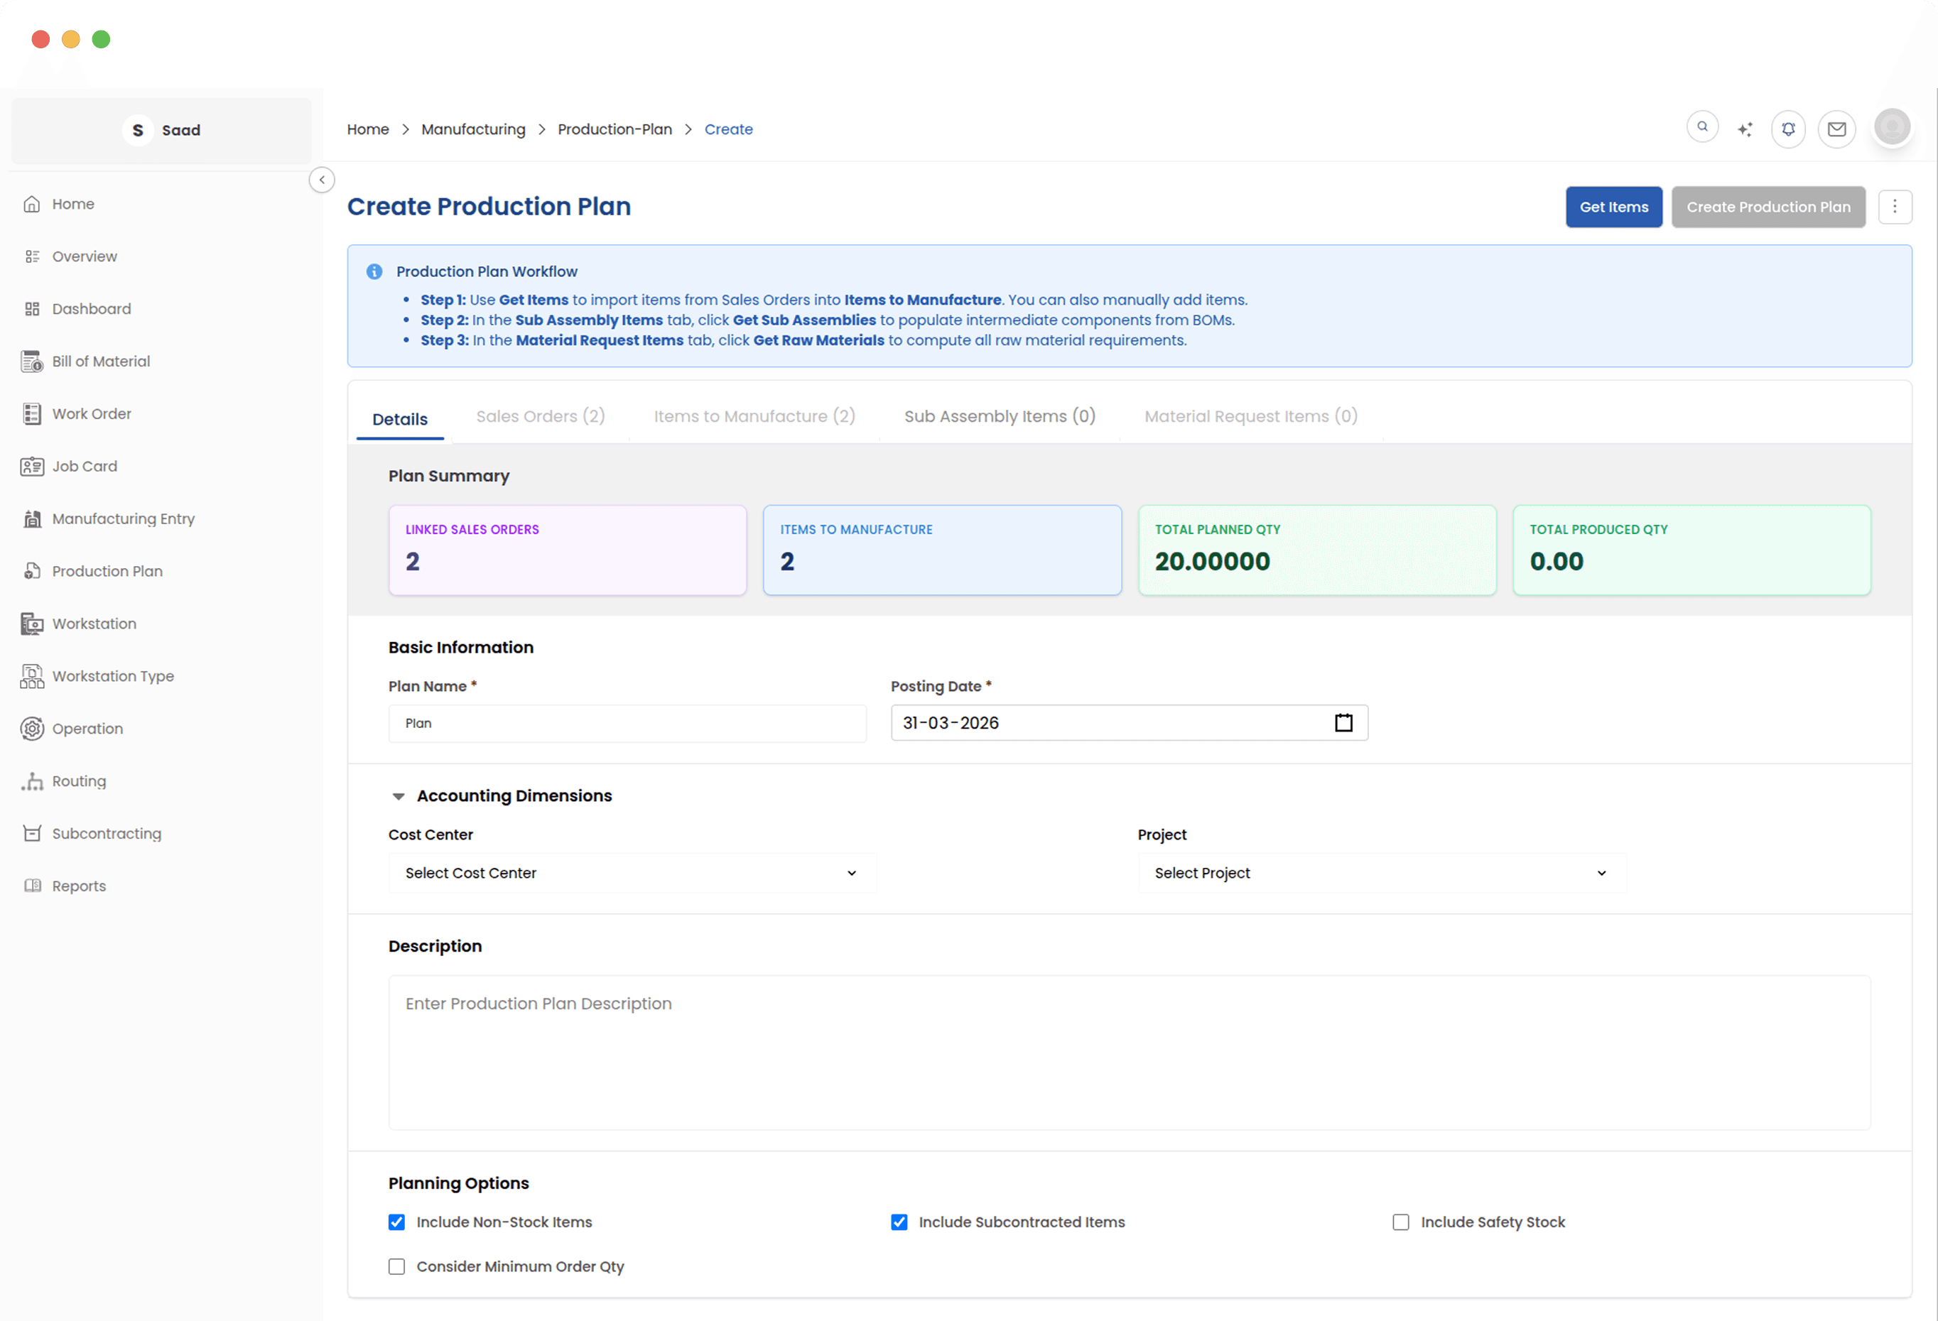Click the Get Items button
The image size is (1938, 1321).
pos(1613,207)
